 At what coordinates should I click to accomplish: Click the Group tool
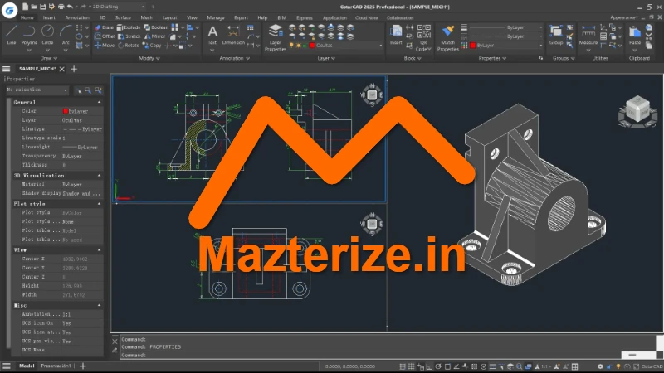(x=555, y=35)
